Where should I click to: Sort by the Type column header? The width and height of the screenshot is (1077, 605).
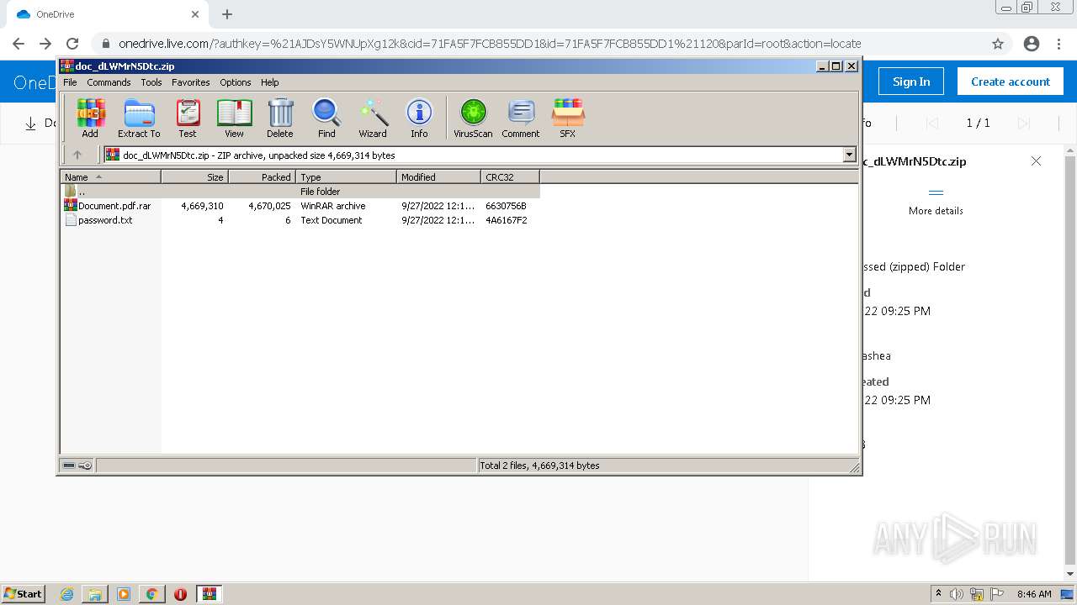(346, 176)
